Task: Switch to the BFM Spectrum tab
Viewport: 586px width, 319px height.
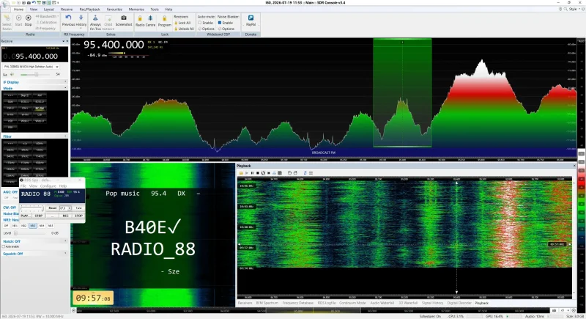Action: coord(267,303)
